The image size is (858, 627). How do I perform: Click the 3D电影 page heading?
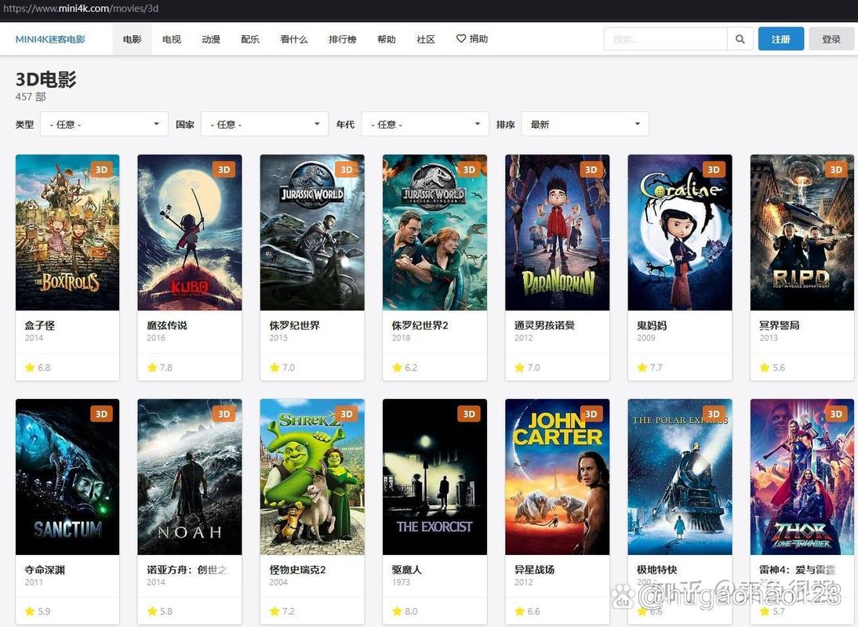coord(46,79)
